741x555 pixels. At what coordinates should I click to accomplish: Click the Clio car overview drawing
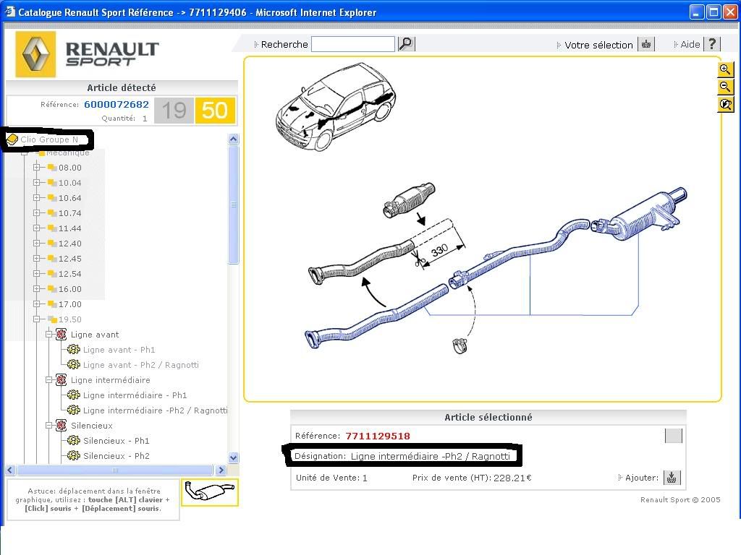coord(336,106)
